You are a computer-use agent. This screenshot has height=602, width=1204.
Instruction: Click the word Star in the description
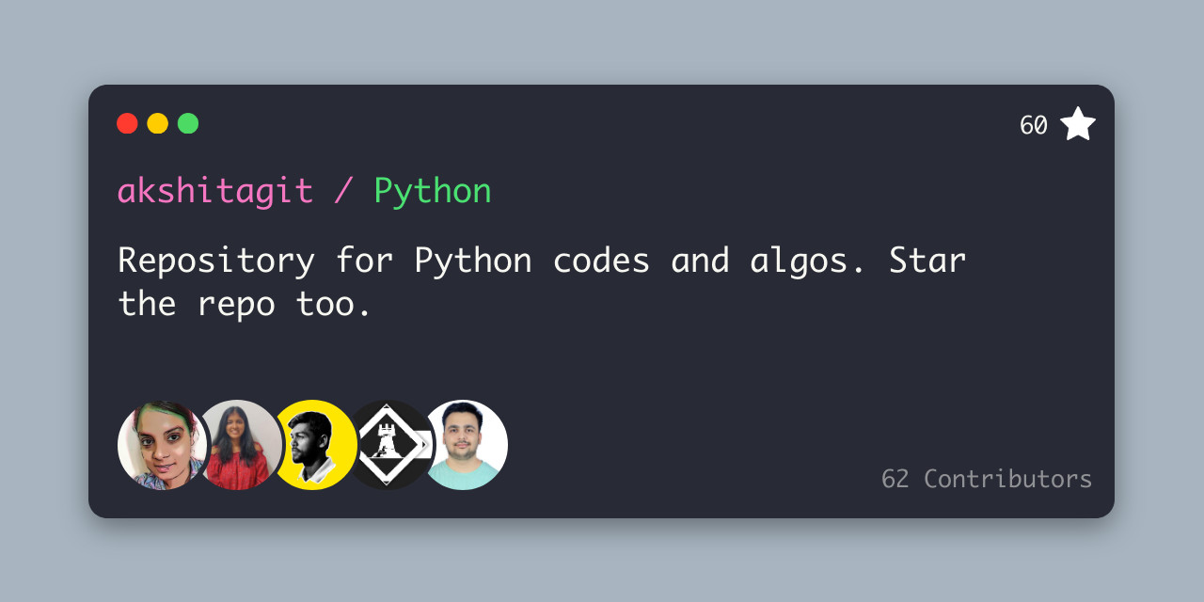click(927, 261)
